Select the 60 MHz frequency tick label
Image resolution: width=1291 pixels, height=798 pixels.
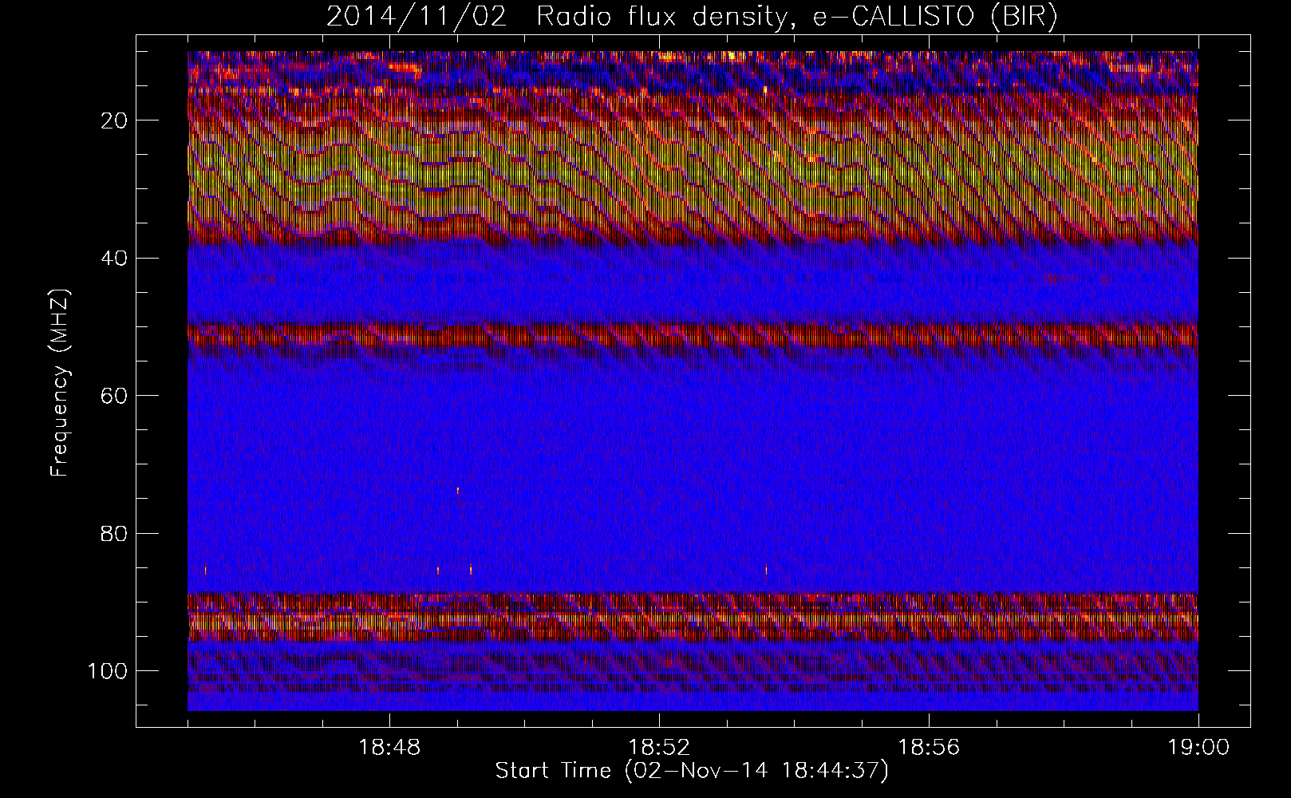(x=115, y=396)
